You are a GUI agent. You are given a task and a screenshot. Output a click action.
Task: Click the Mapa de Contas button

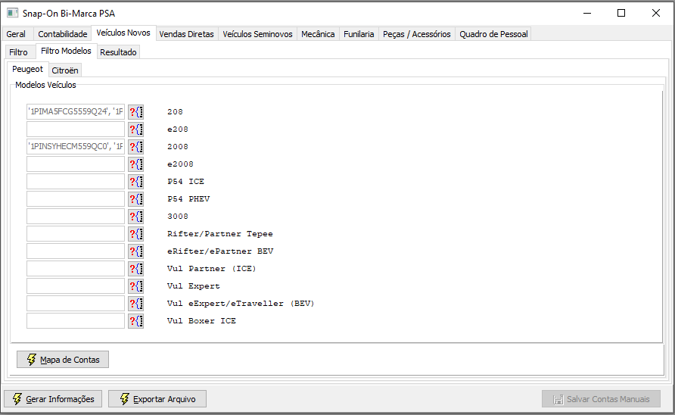coord(63,360)
